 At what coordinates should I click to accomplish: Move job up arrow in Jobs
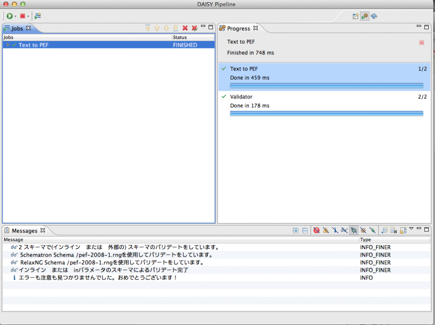coord(157,28)
